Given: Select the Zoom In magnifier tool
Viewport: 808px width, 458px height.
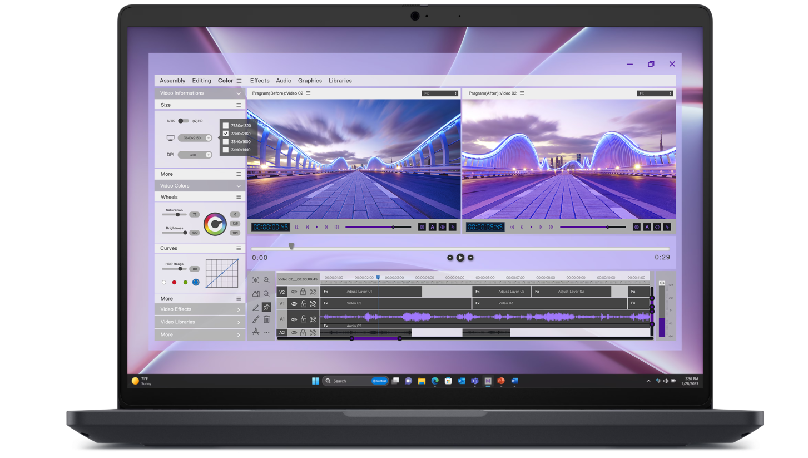Looking at the screenshot, I should tap(266, 280).
